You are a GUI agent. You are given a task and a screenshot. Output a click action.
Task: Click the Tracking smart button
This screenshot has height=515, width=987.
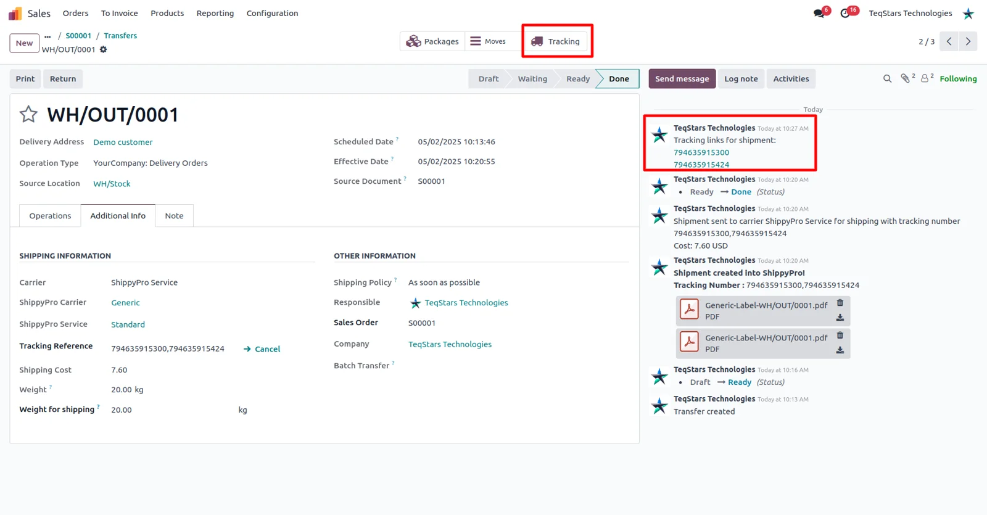(x=556, y=41)
